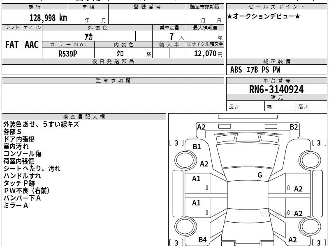The width and height of the screenshot is (329, 246).
Task: Select the exterior color value アカ
Action: 88,36
